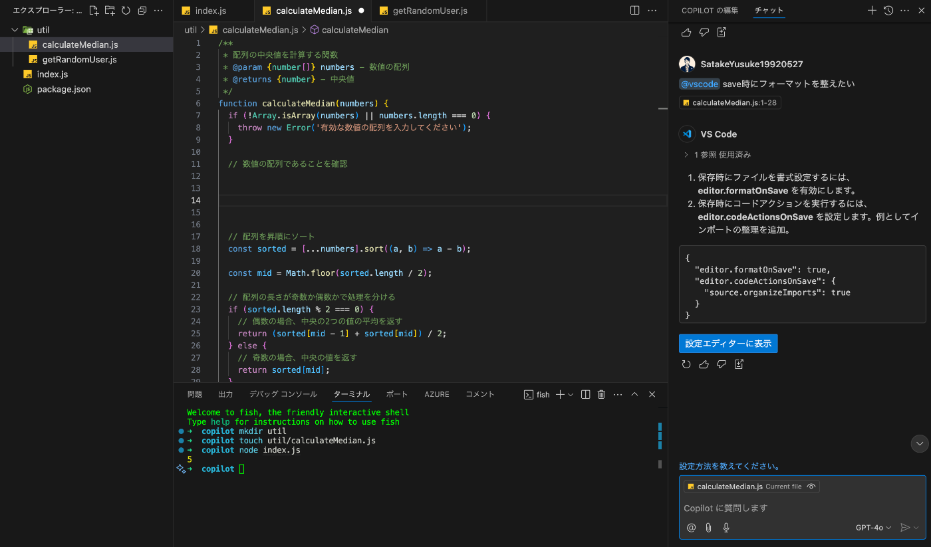This screenshot has width=931, height=547.
Task: Collapse all folders in Explorer
Action: tap(142, 11)
